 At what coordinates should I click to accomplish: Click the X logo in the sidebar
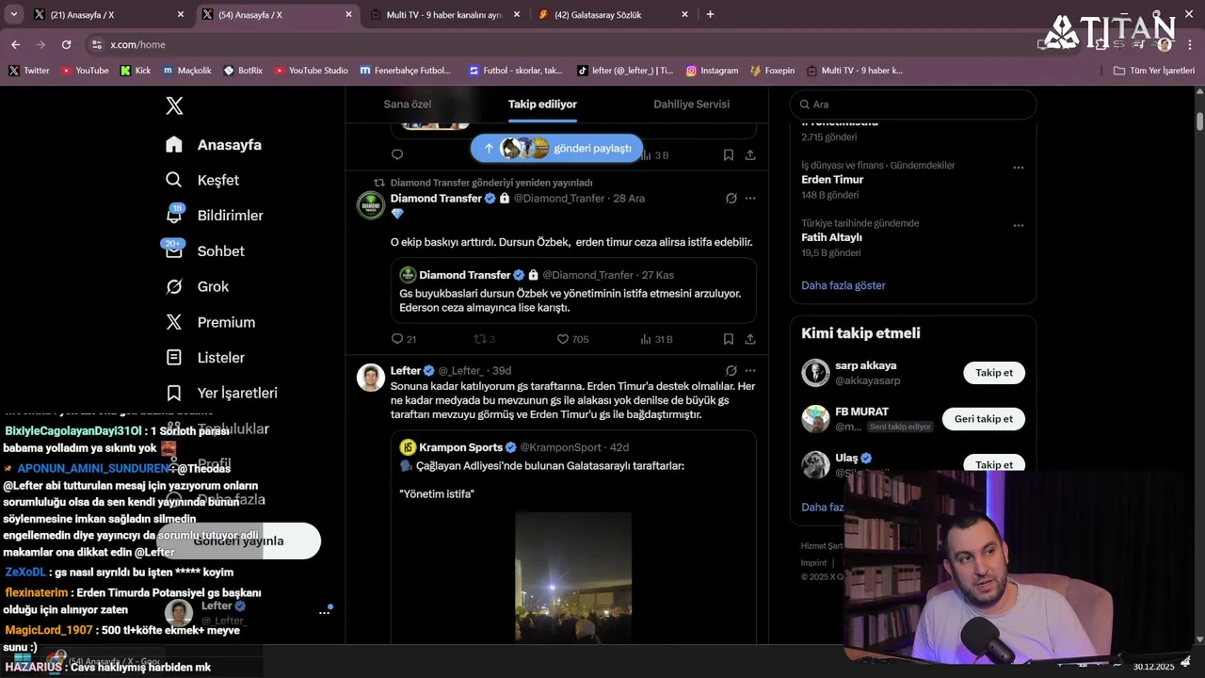click(174, 106)
